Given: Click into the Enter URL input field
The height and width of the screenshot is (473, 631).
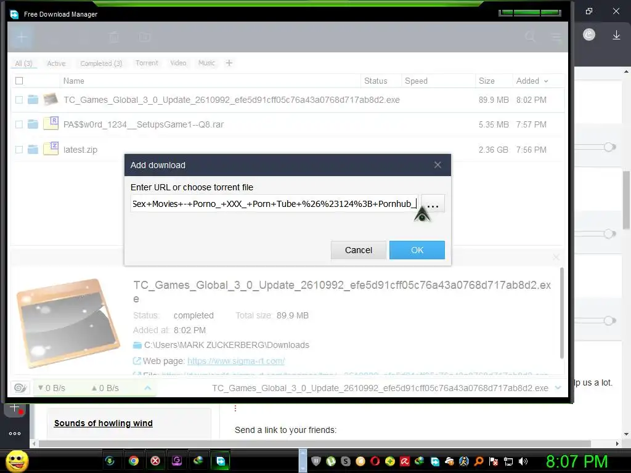Looking at the screenshot, I should [274, 204].
